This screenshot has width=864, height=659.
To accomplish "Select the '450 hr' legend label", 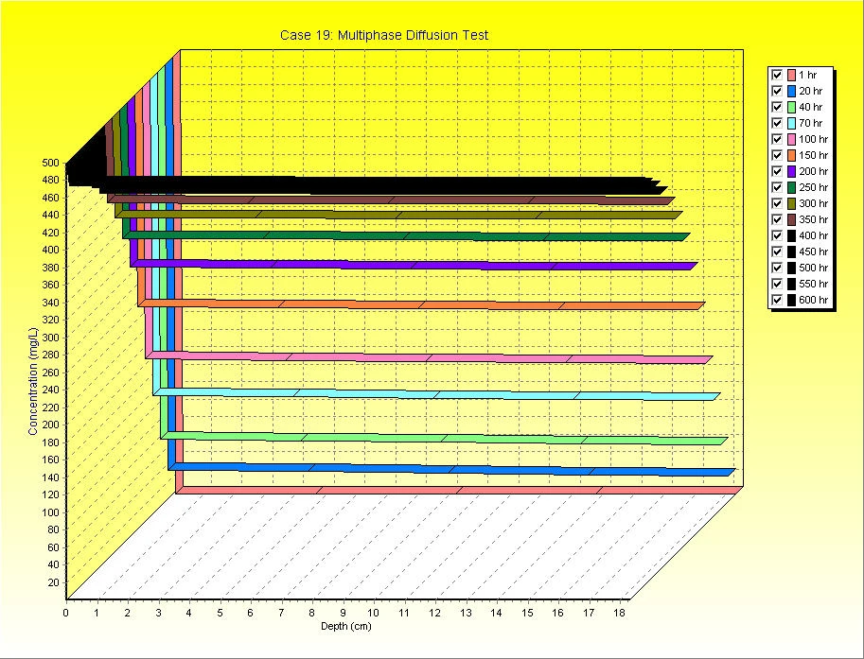I will pos(813,251).
